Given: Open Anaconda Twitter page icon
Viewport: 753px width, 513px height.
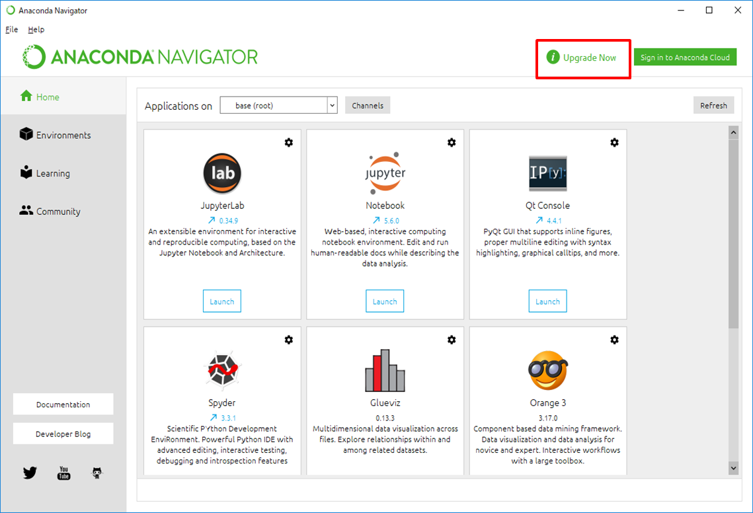Looking at the screenshot, I should (x=30, y=473).
